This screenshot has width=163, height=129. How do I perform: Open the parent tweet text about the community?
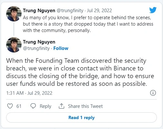(x=88, y=24)
